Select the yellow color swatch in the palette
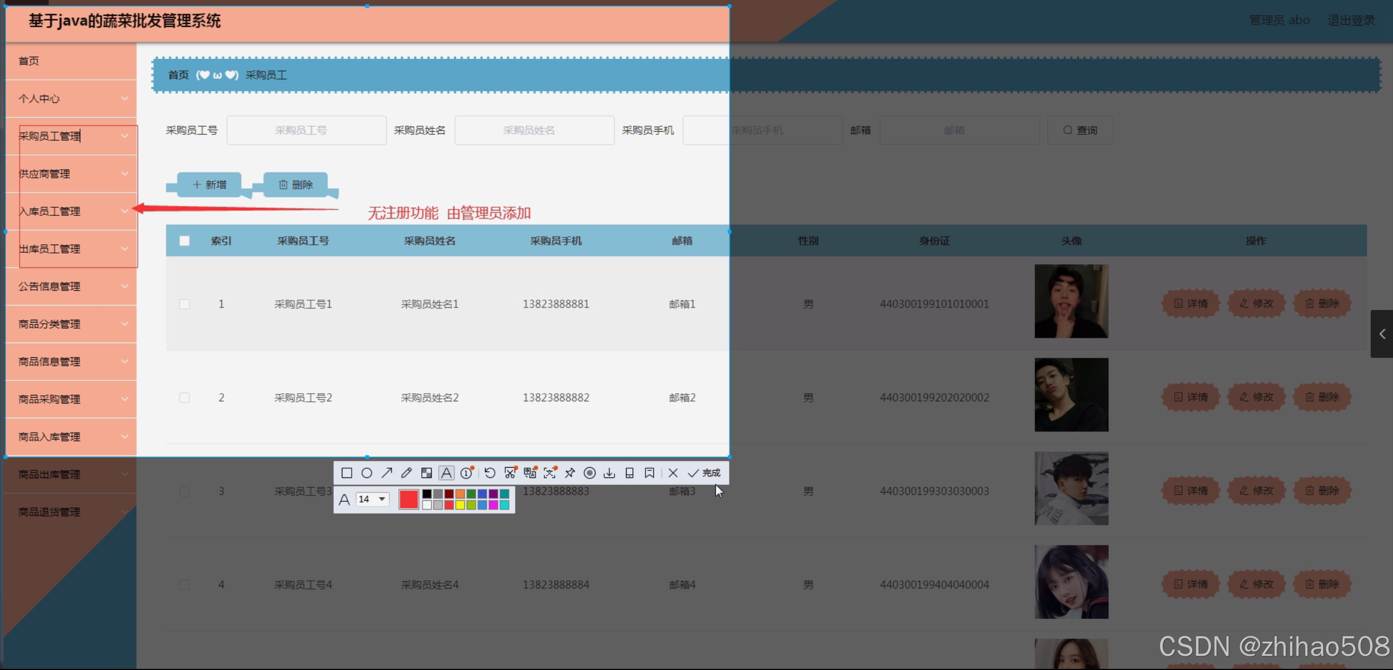 pos(460,505)
